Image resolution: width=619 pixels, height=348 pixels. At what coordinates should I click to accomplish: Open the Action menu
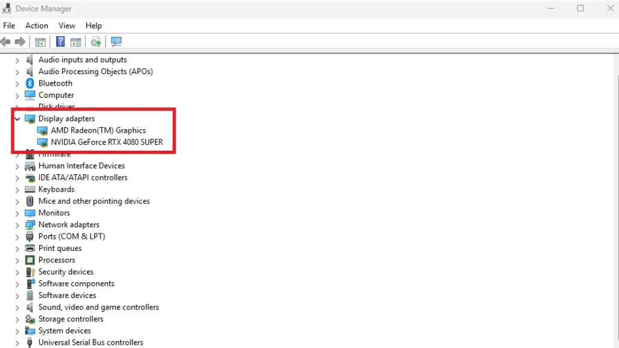(x=36, y=25)
